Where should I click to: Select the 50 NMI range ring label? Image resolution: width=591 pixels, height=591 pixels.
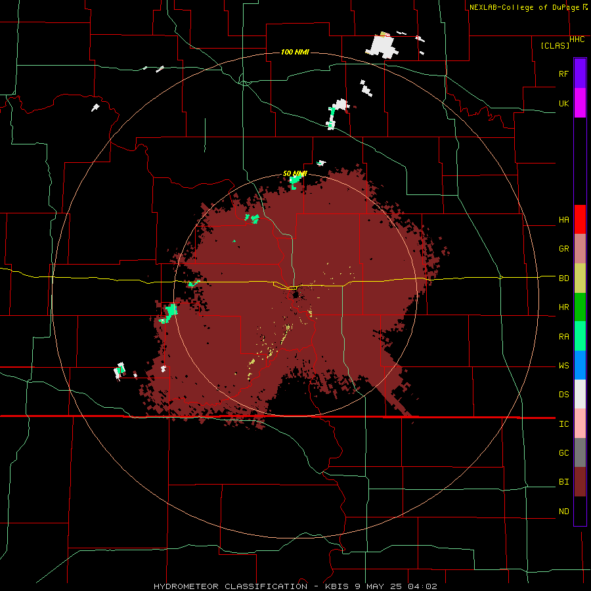[x=295, y=173]
